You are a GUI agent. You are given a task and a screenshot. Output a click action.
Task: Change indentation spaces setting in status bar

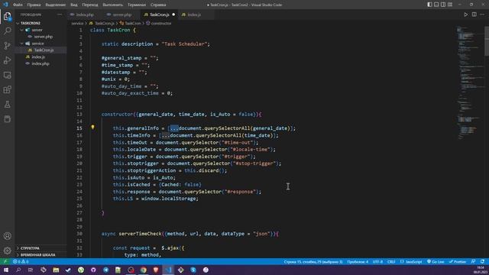pyautogui.click(x=358, y=261)
